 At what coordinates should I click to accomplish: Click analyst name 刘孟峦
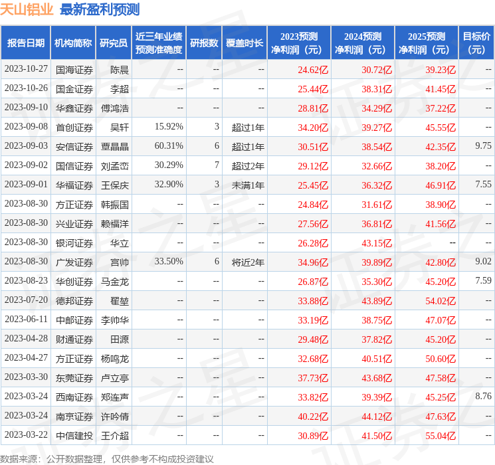(x=115, y=166)
